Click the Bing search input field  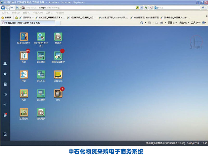pyautogui.click(x=179, y=8)
